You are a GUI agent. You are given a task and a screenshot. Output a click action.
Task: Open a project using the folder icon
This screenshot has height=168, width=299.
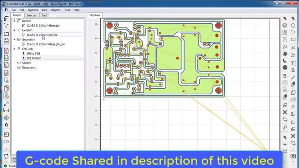(6, 34)
